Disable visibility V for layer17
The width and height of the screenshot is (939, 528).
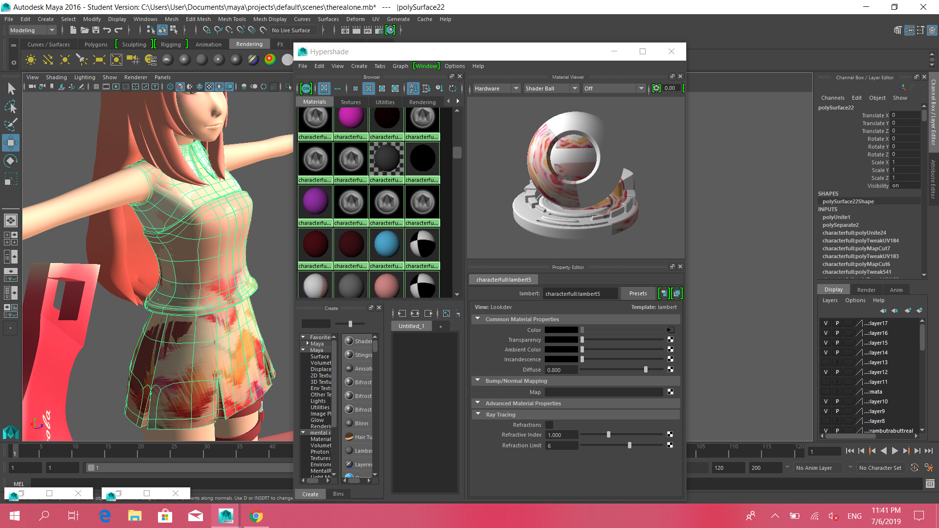point(826,323)
